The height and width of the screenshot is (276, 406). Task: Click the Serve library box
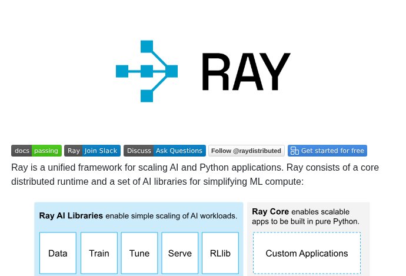pos(180,253)
